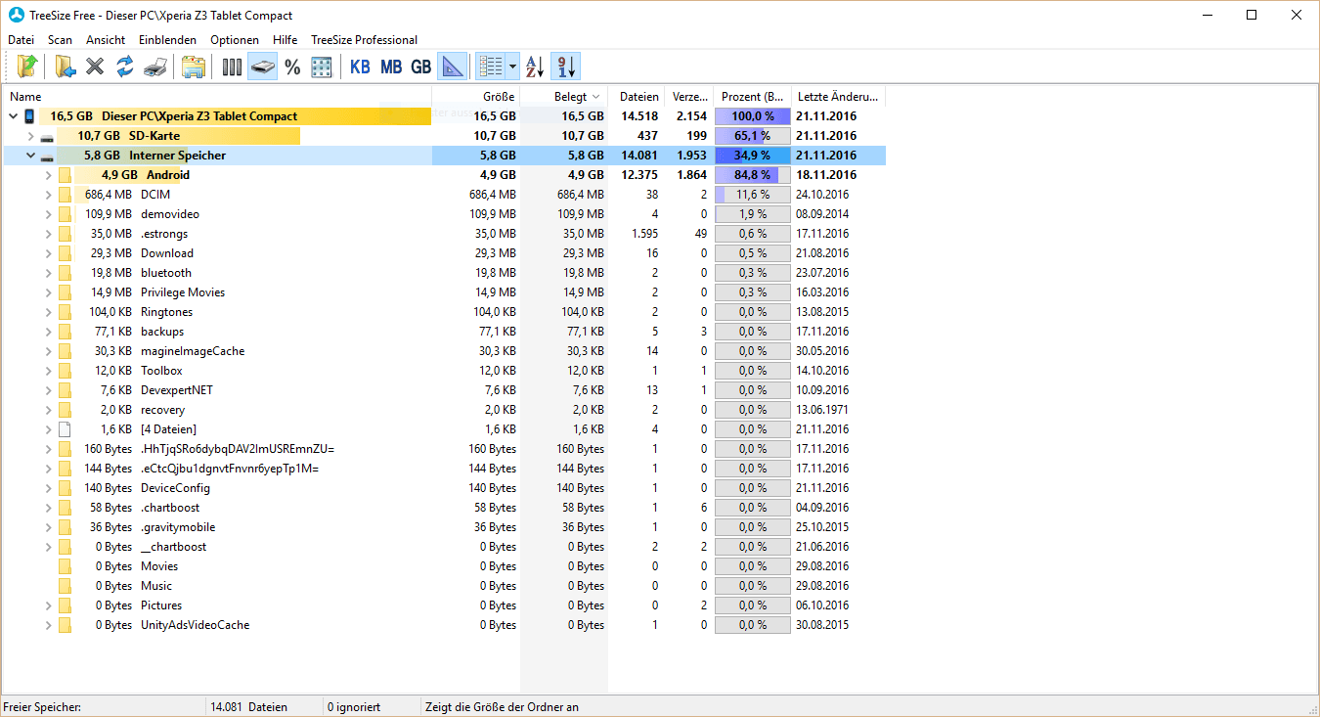Open the Scan menu
Image resolution: width=1320 pixels, height=717 pixels.
coord(61,40)
